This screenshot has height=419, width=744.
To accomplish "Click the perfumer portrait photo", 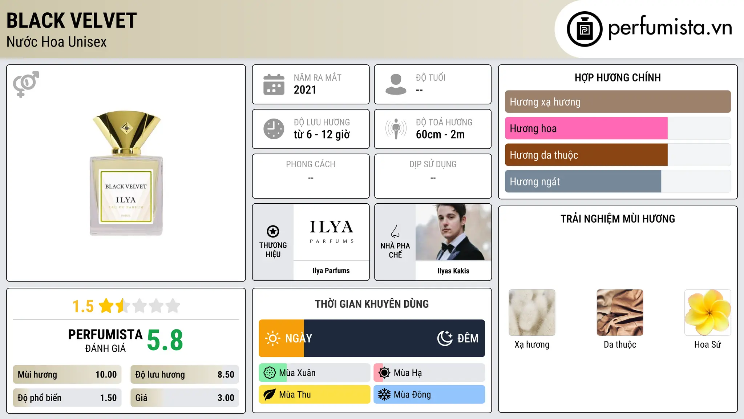I will point(453,232).
